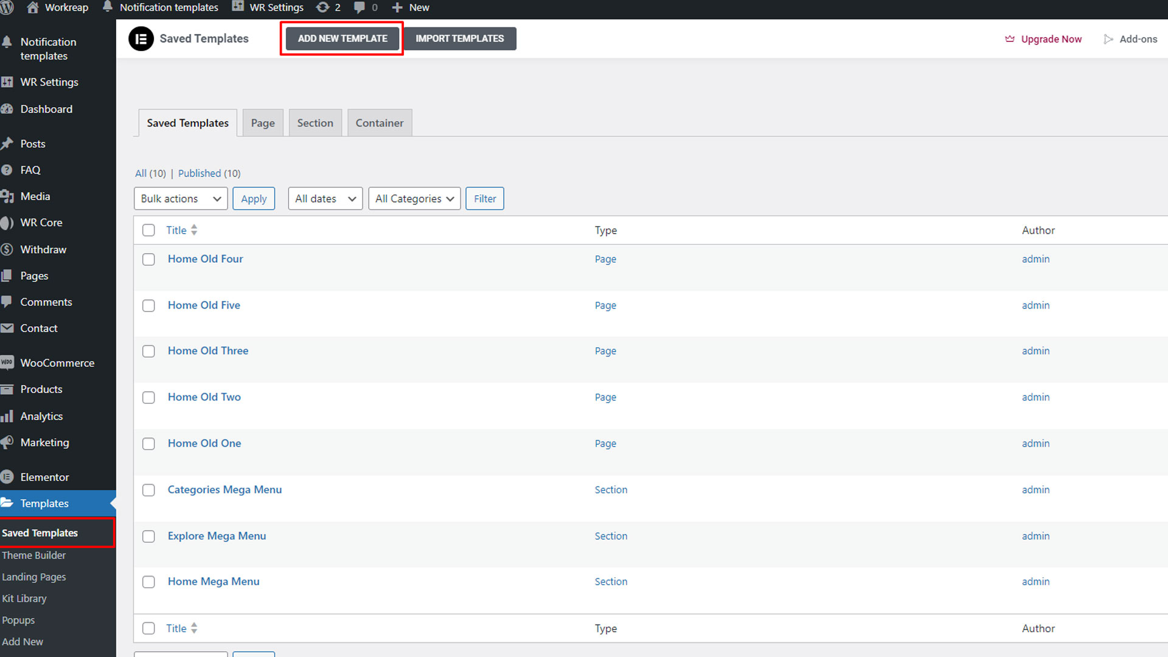This screenshot has width=1168, height=657.
Task: Click the Elementor logo beside Saved Templates
Action: click(141, 39)
